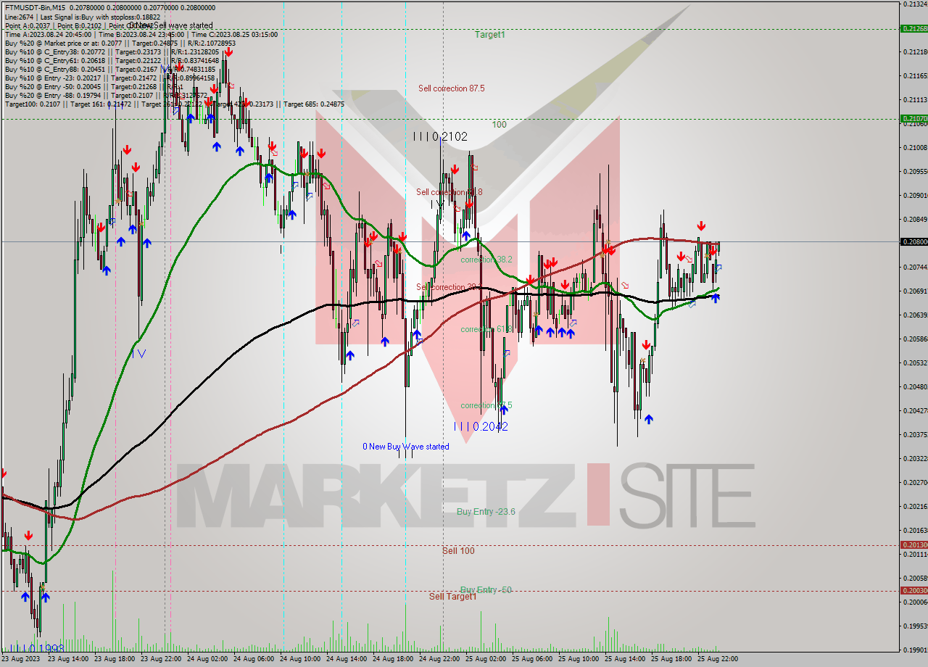
Task: Click 0.20691 on the price axis
Action: tap(916, 291)
